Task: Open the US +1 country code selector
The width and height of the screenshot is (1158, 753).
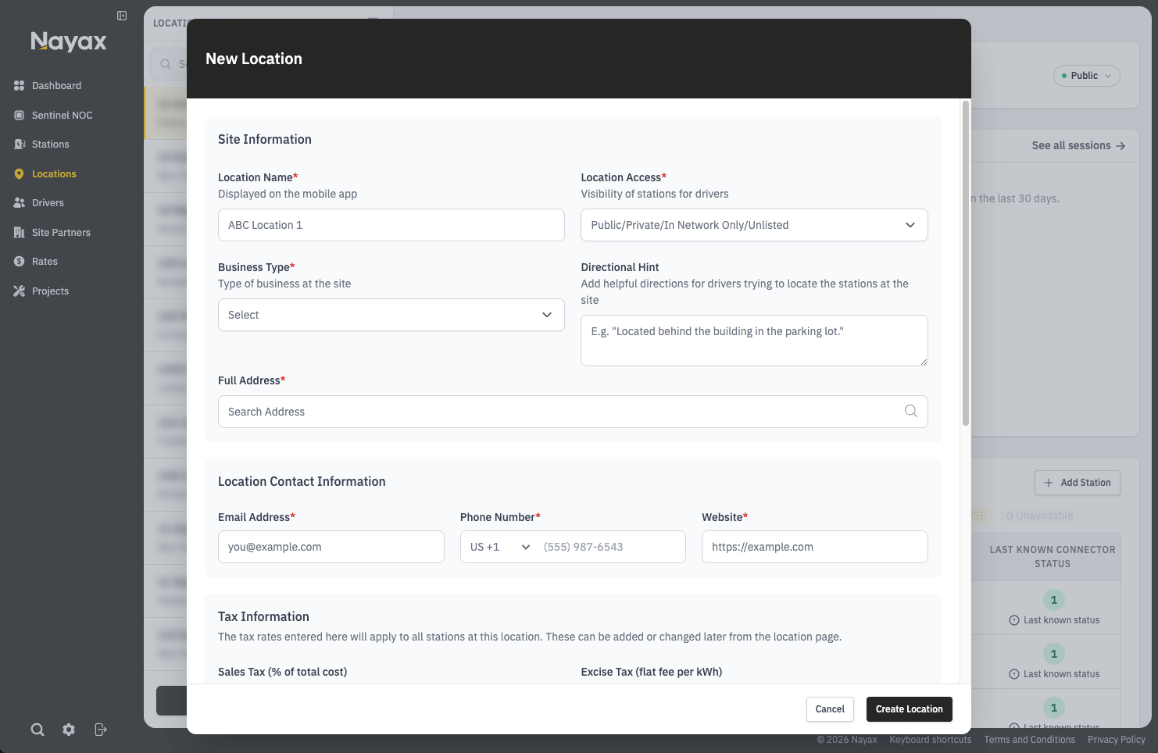Action: [500, 547]
